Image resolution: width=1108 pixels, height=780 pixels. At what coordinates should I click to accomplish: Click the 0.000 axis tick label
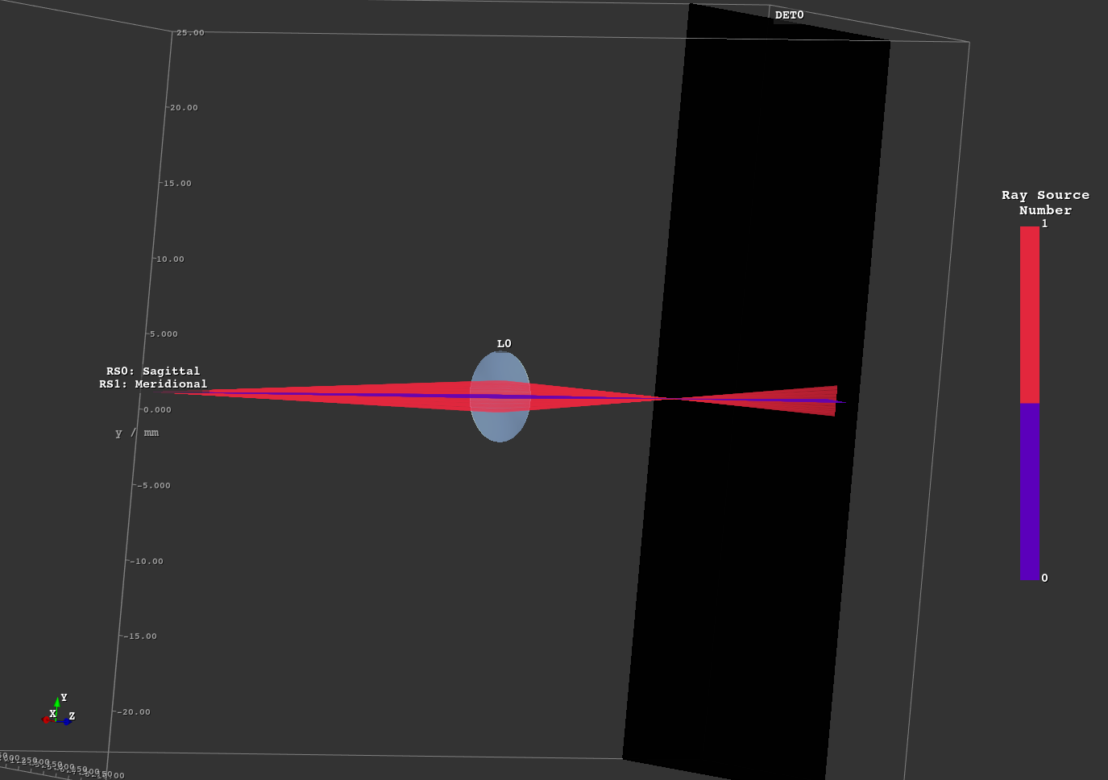158,410
